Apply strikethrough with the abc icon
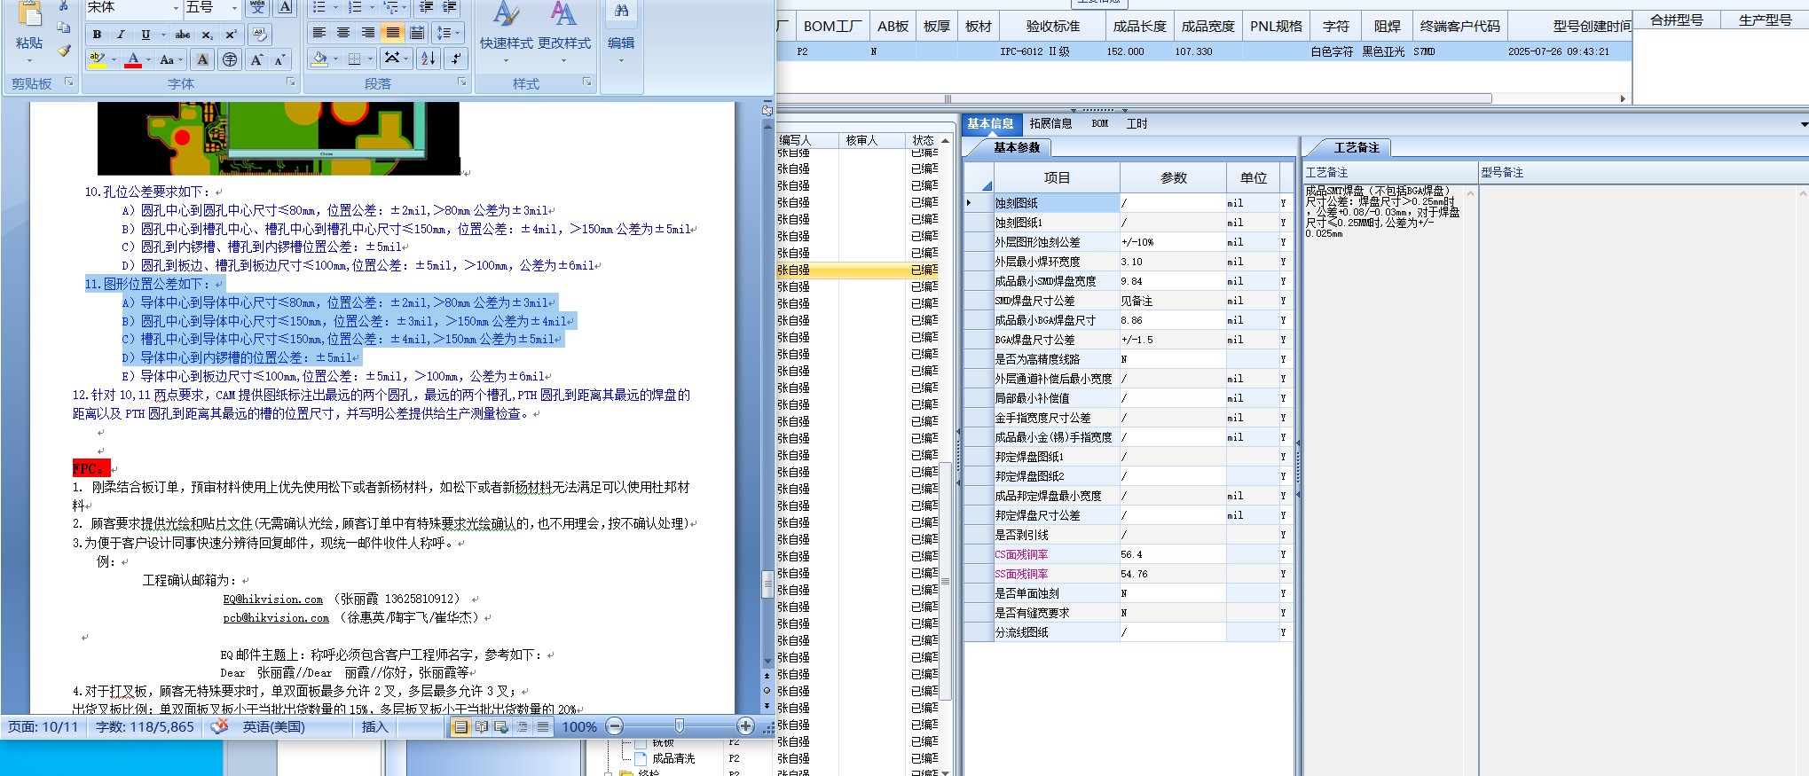Image resolution: width=1809 pixels, height=776 pixels. pos(183,35)
